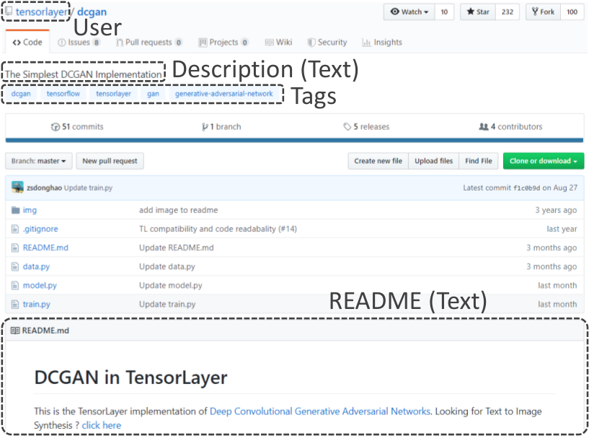Image resolution: width=589 pixels, height=436 pixels.
Task: Click the data.py file icon
Action: click(x=15, y=266)
